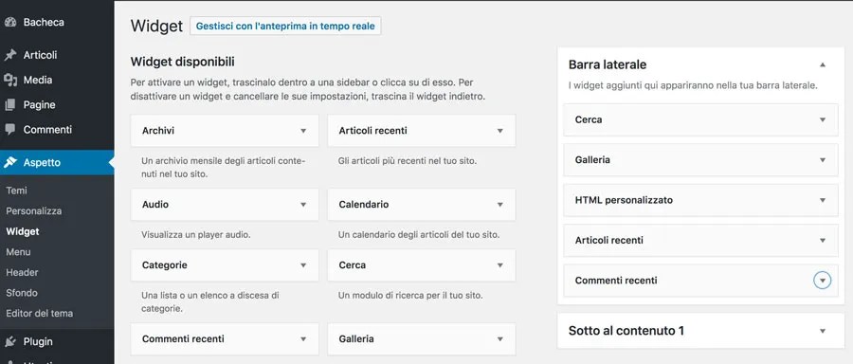Click the Articoli pin icon

pos(10,55)
